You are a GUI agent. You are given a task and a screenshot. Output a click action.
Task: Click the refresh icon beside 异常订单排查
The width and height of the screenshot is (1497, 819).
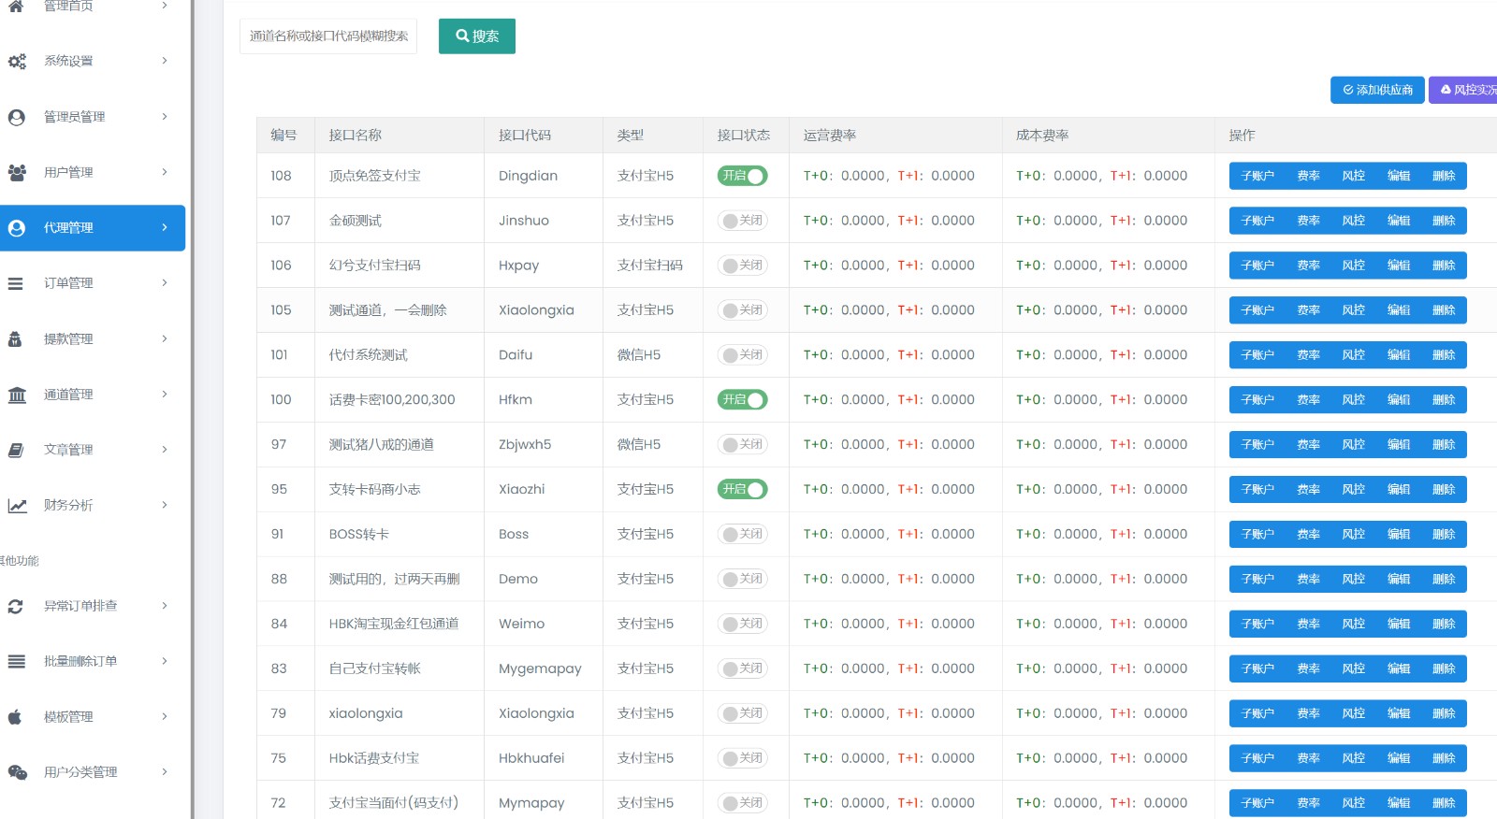16,606
